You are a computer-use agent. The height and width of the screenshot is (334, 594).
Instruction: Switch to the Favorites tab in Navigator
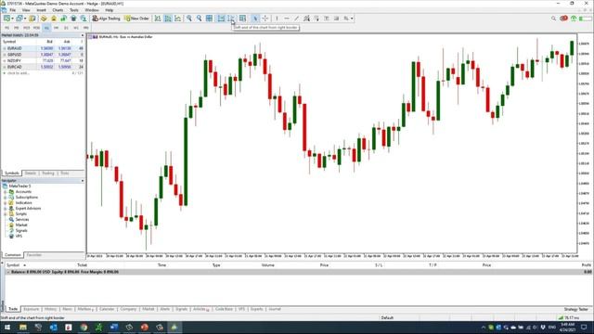coord(34,255)
